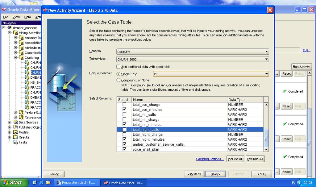Open the Sampling Settings link
316x187 pixels.
210,159
